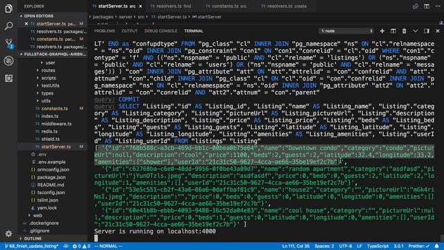Open the Debug view in activity bar
Viewport: 444px width, 250px height.
8,60
